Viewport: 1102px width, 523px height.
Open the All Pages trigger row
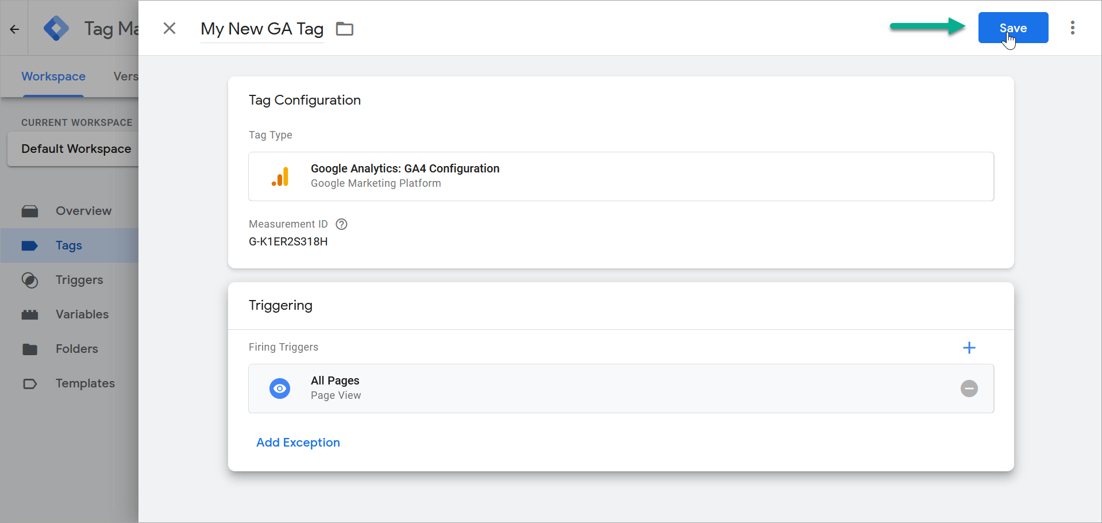621,389
